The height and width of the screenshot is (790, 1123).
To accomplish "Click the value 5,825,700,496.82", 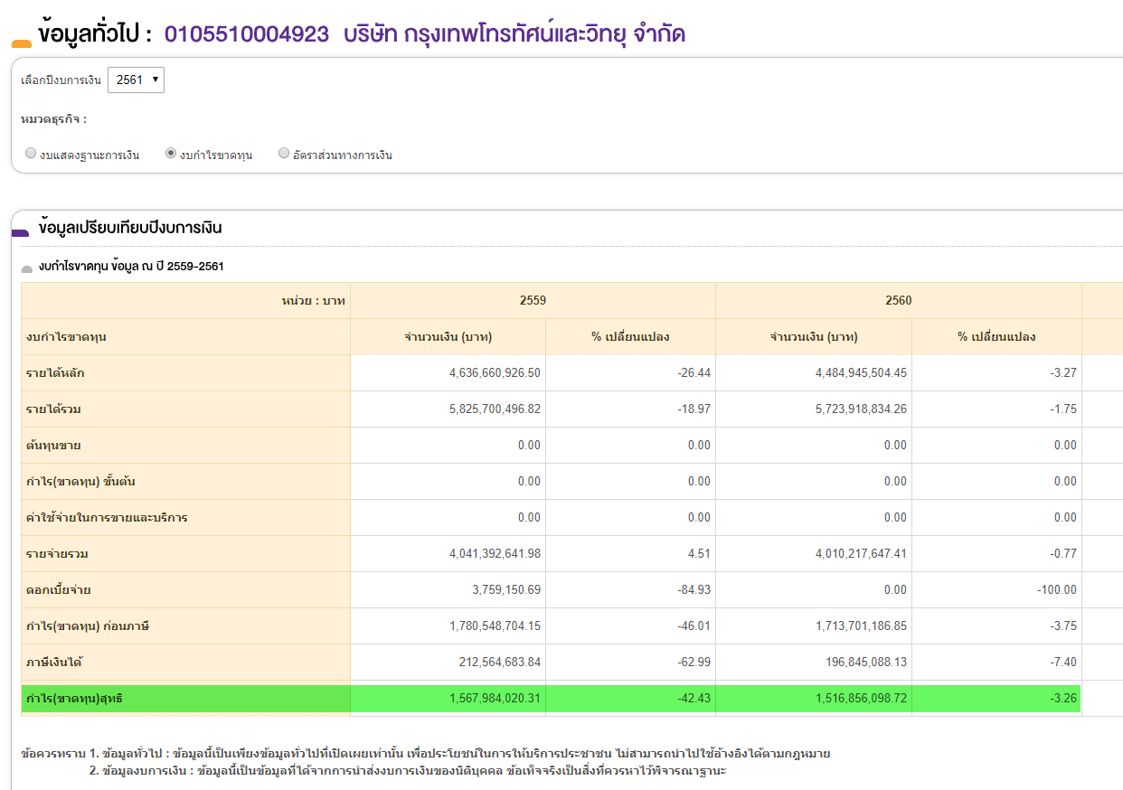I will pos(495,409).
